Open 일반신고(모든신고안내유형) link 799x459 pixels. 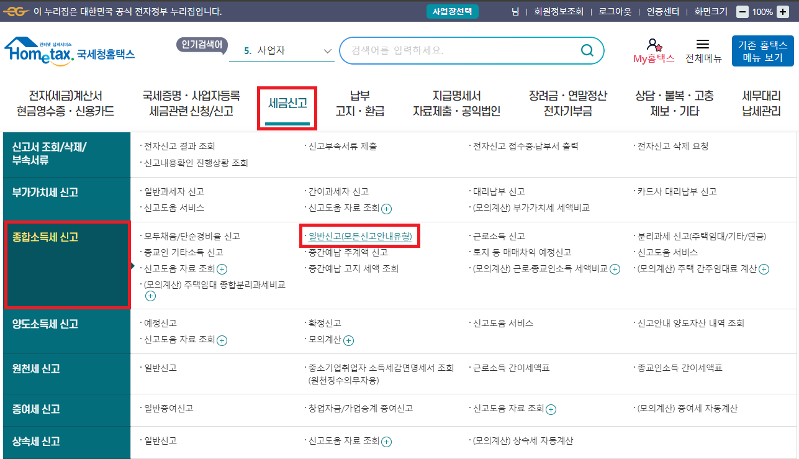(360, 237)
